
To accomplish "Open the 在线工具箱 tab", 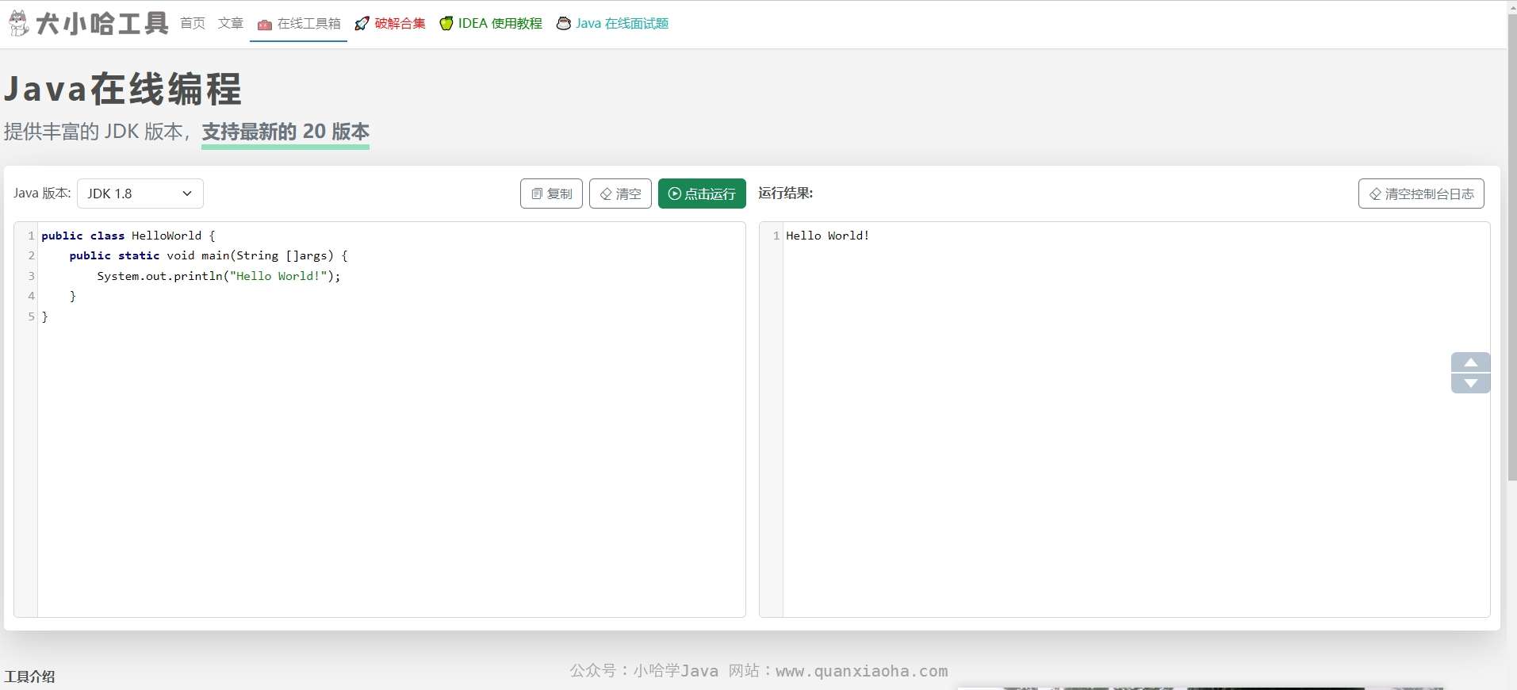I will (x=299, y=24).
